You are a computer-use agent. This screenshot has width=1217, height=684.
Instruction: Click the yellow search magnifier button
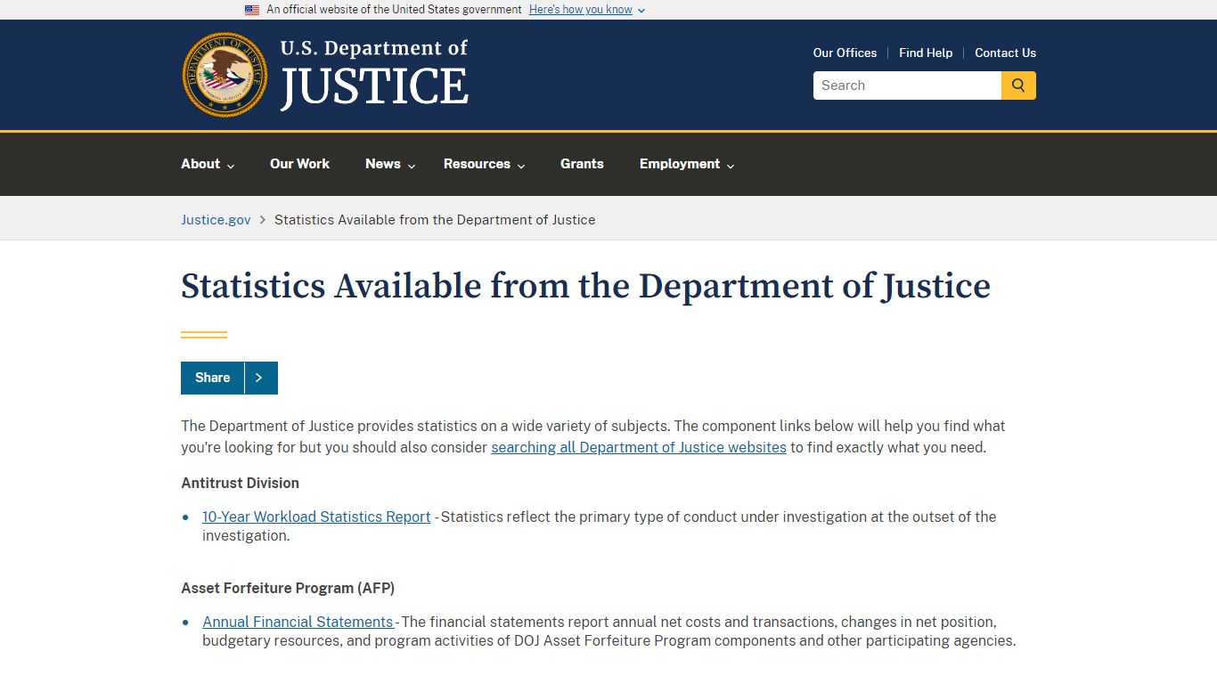coord(1018,85)
